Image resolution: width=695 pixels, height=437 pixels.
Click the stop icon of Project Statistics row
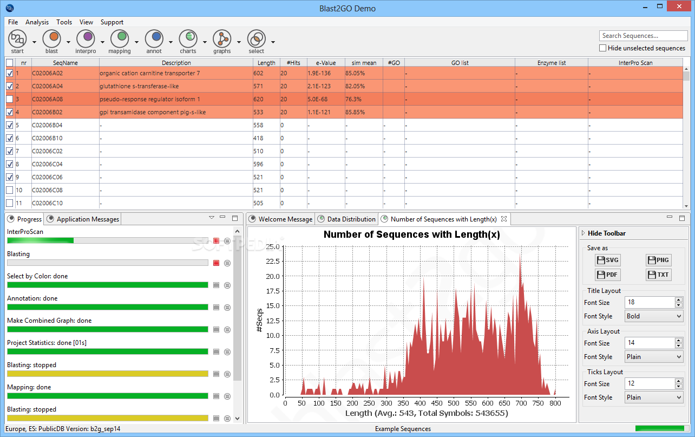pos(216,351)
